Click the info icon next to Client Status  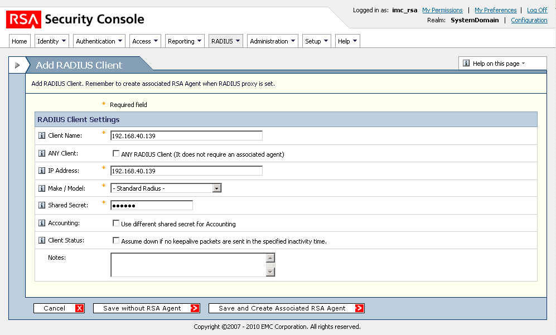42,240
